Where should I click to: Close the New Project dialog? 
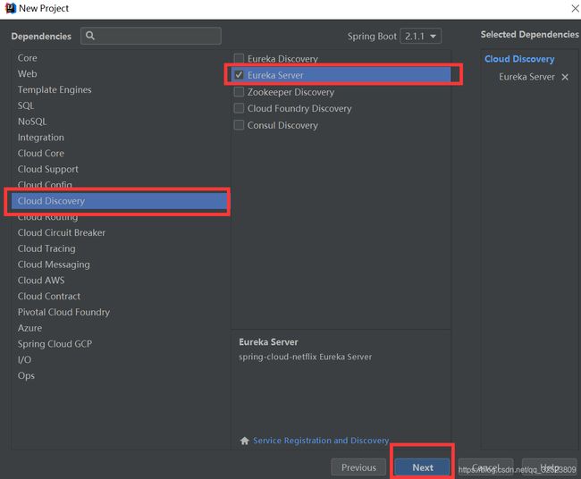575,8
